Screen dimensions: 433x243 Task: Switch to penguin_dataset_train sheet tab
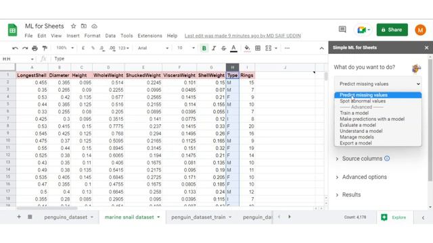click(198, 217)
